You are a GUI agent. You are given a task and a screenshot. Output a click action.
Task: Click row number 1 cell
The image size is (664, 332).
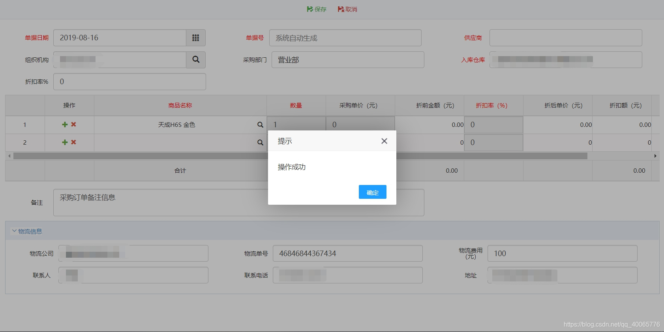tap(25, 124)
